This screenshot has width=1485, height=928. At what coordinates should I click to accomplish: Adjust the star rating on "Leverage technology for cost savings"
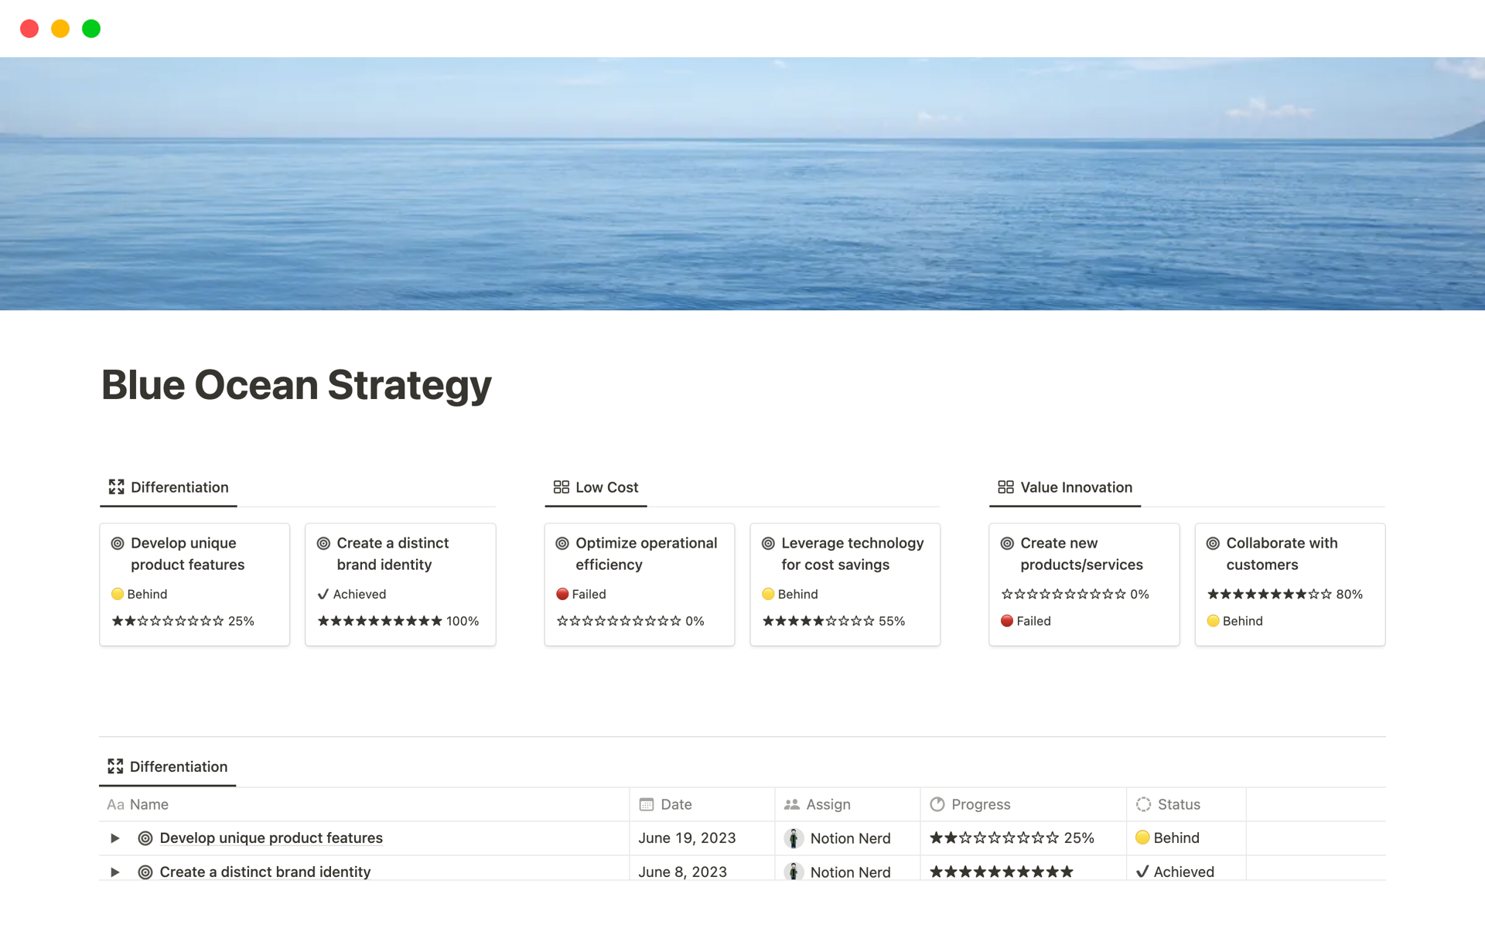pyautogui.click(x=820, y=620)
